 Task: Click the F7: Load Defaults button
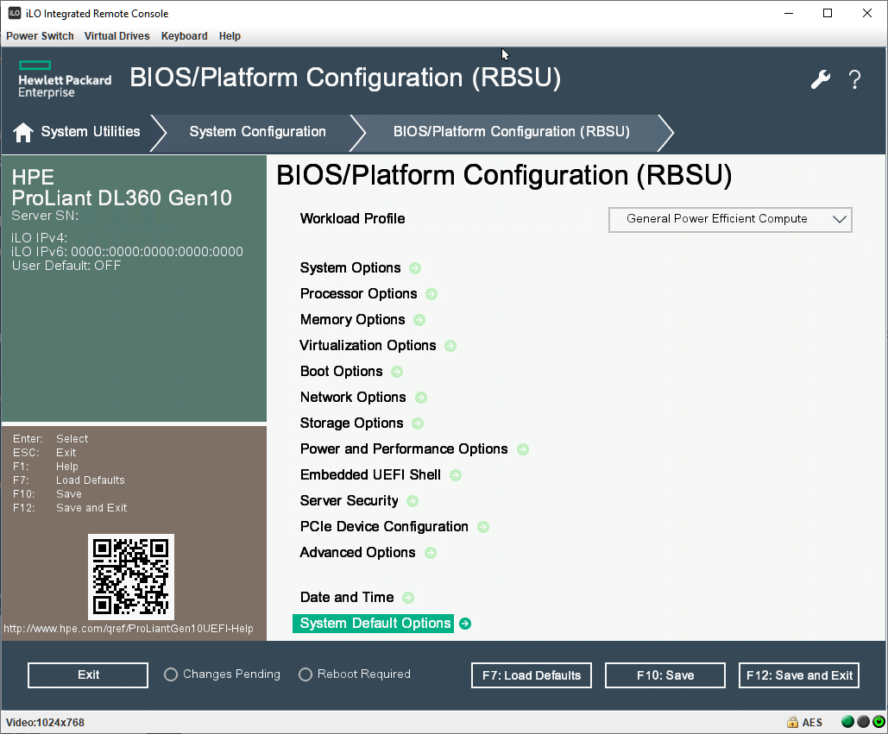[x=532, y=675]
